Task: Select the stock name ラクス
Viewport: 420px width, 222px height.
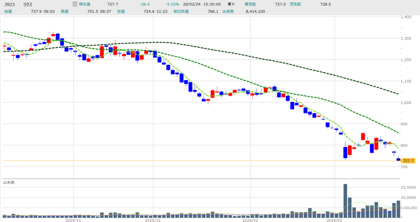Action: tap(27, 4)
